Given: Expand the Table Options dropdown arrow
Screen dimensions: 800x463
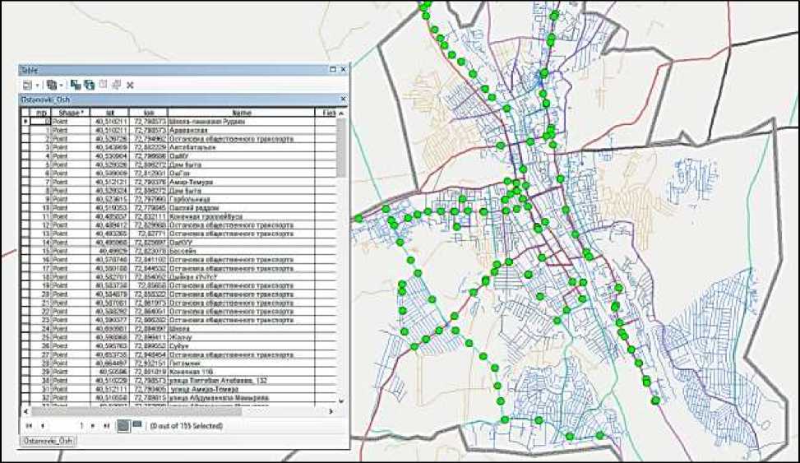Looking at the screenshot, I should coord(36,85).
